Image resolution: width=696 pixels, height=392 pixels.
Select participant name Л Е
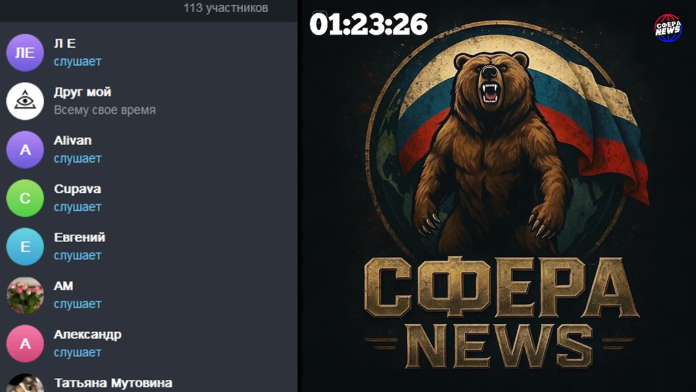(65, 44)
